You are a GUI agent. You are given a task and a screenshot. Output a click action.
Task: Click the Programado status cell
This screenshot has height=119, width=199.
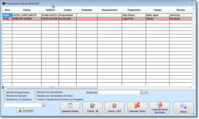[68, 15]
